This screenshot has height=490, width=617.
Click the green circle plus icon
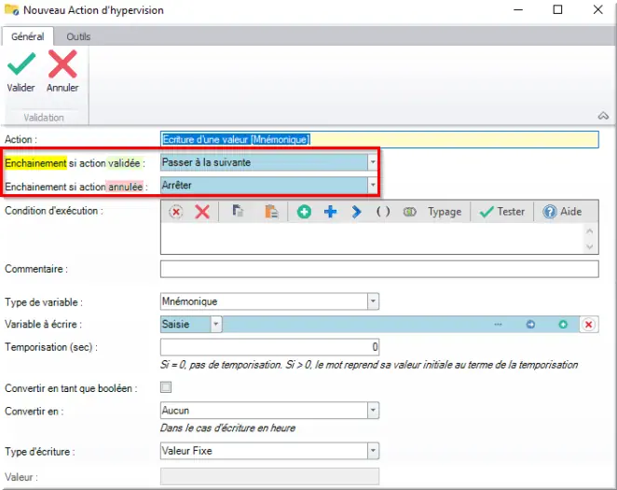304,212
